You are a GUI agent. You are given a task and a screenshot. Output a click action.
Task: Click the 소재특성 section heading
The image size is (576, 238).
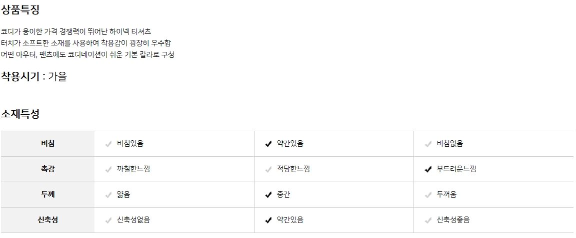(20, 114)
